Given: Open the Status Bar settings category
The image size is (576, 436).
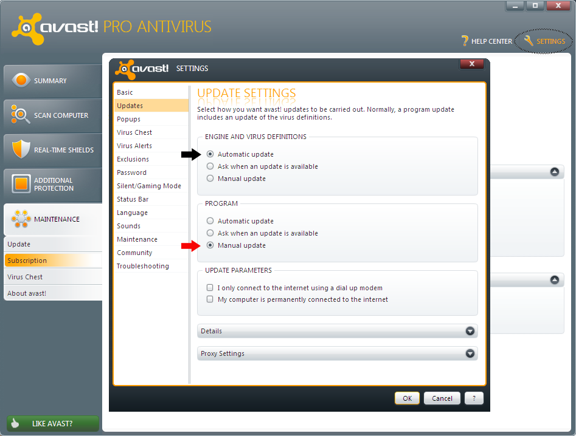Looking at the screenshot, I should click(151, 199).
